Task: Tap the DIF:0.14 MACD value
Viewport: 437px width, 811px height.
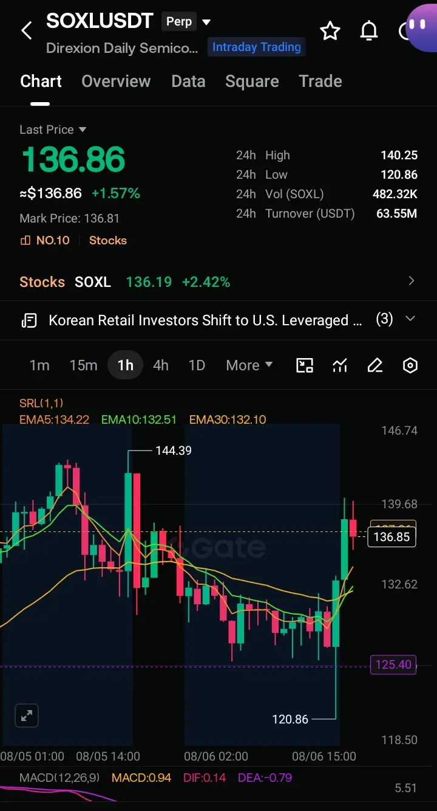Action: pos(205,778)
